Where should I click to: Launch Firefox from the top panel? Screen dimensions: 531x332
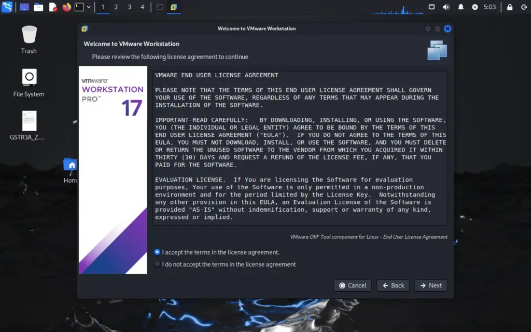[67, 7]
